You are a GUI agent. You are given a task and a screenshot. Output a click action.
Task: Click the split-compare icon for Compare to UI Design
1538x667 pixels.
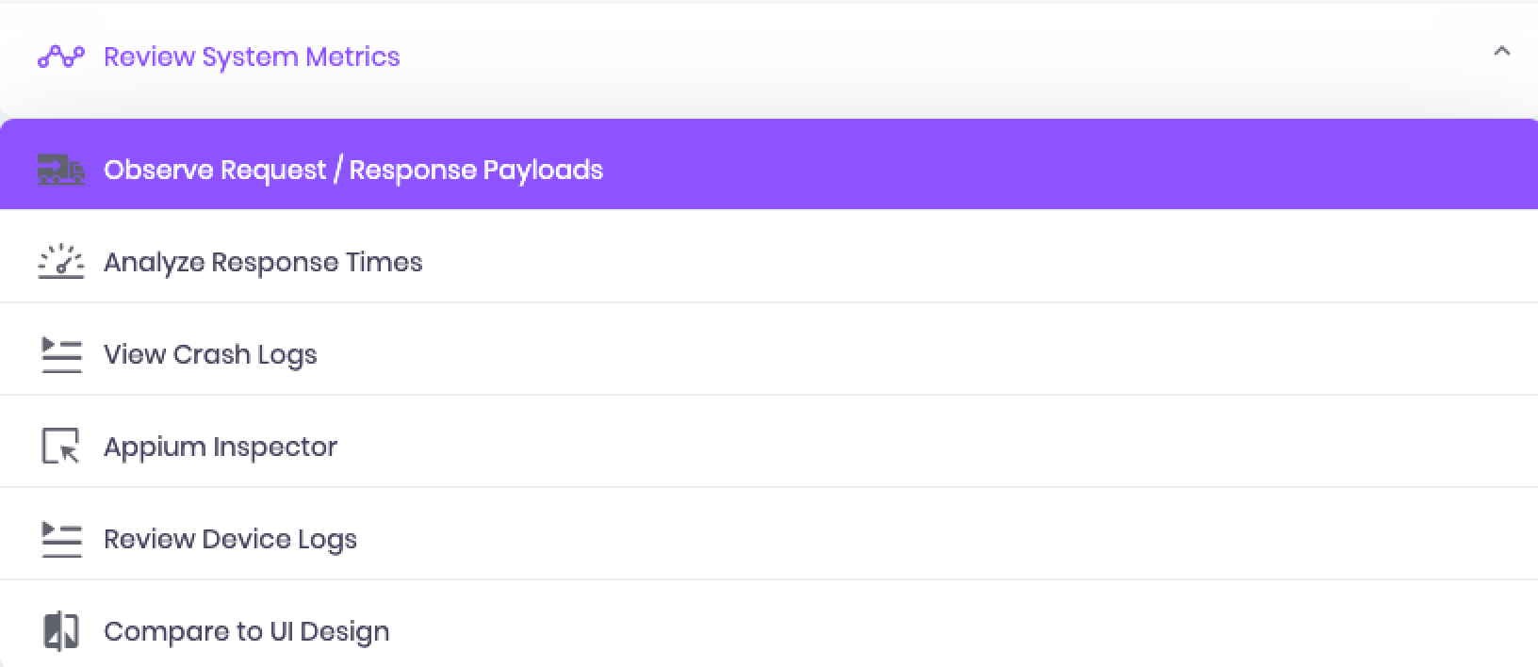click(61, 631)
